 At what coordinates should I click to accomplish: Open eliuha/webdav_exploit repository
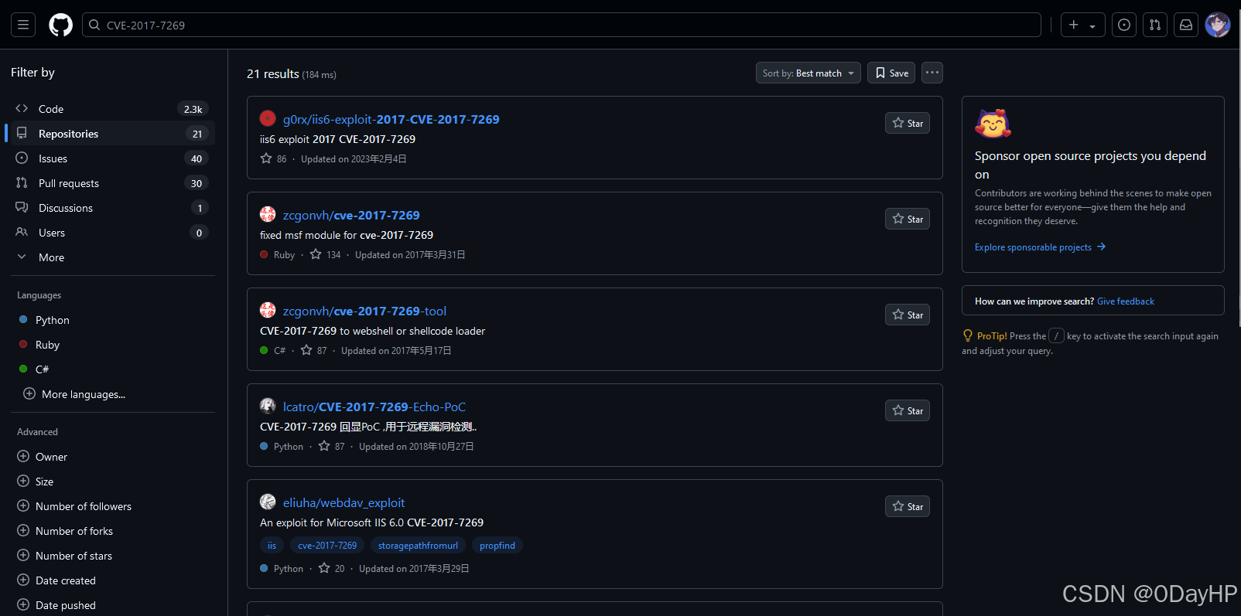click(344, 502)
